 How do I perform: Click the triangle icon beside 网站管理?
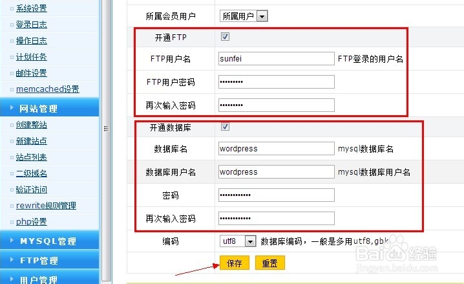(x=12, y=107)
